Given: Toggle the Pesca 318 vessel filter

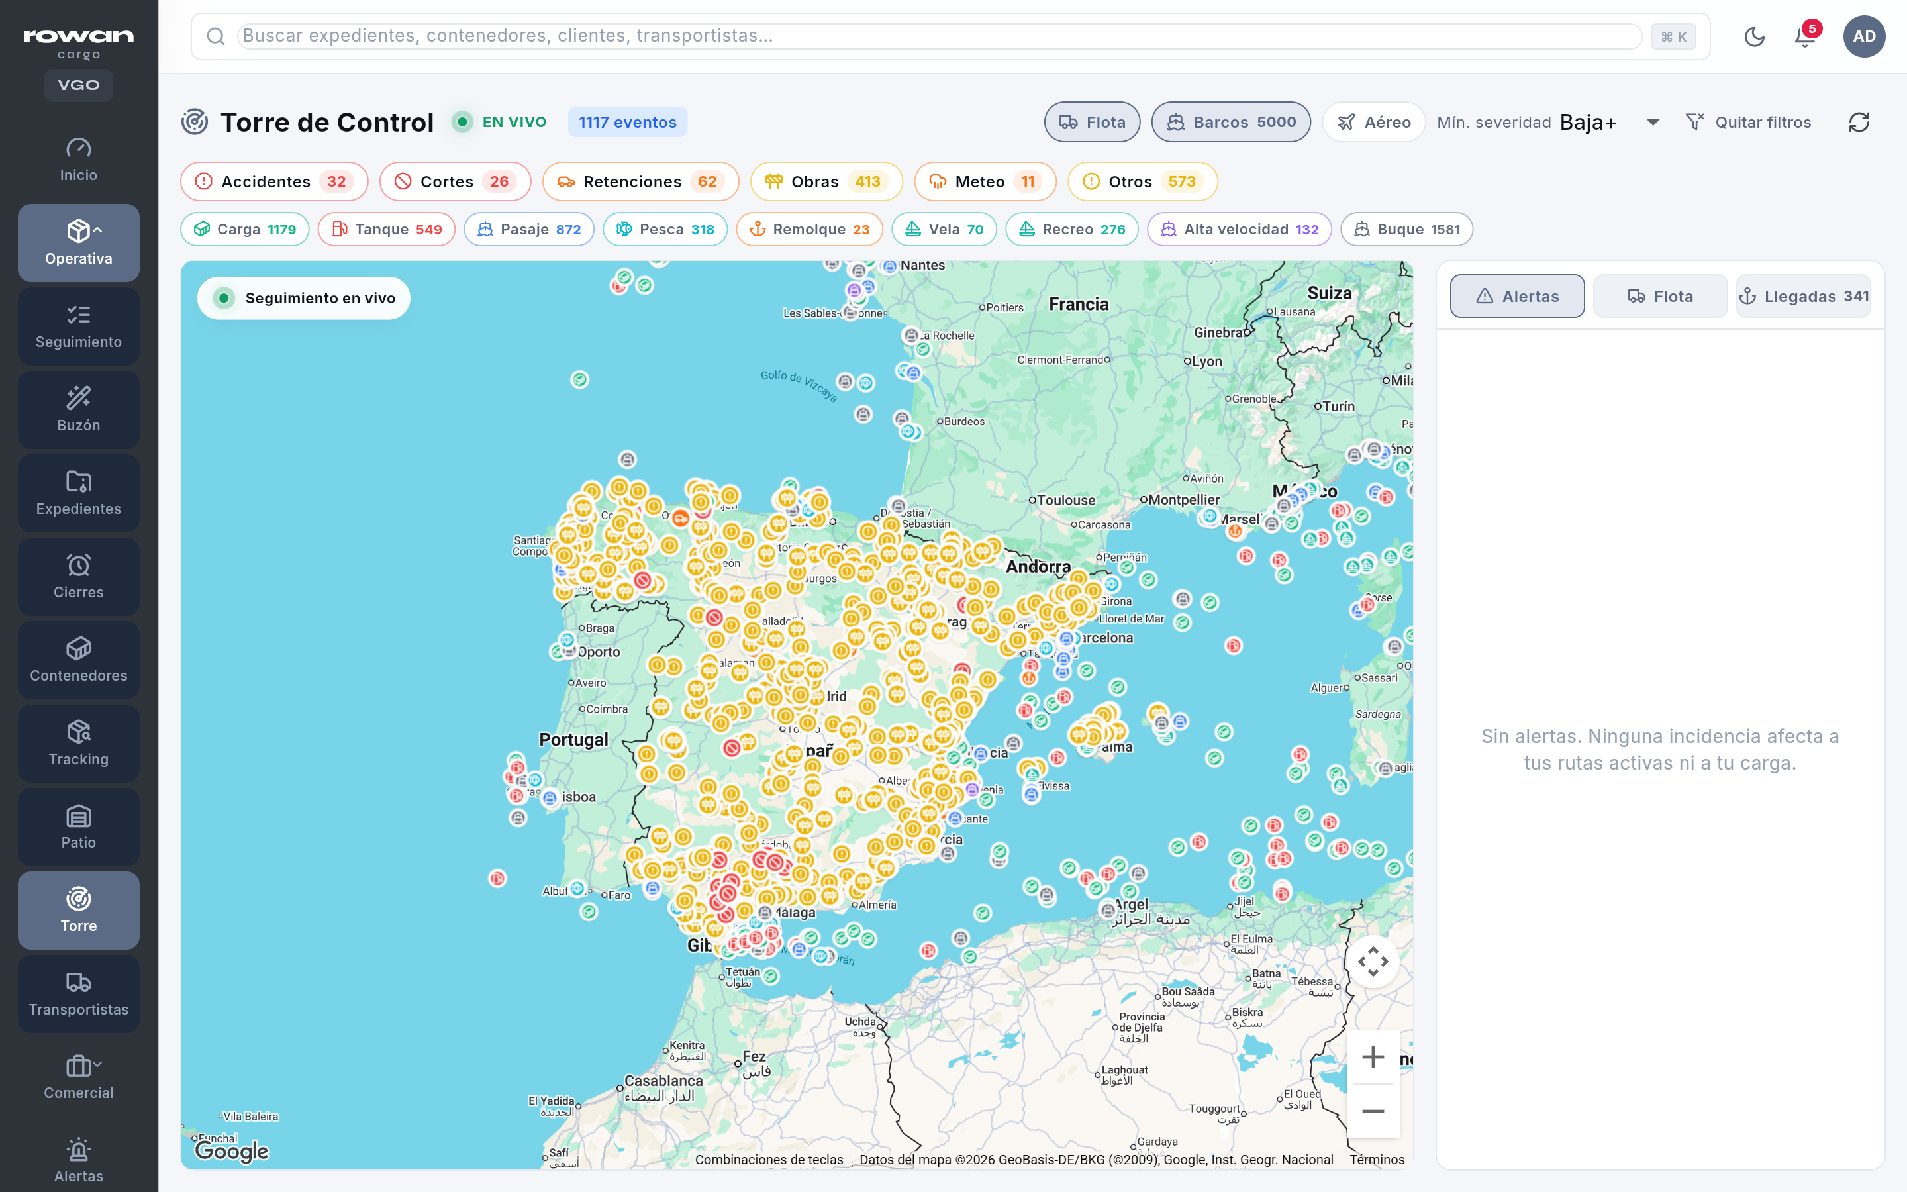Looking at the screenshot, I should point(665,229).
